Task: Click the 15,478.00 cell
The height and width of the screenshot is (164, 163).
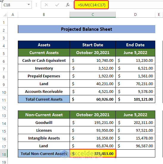Action: click(135, 138)
